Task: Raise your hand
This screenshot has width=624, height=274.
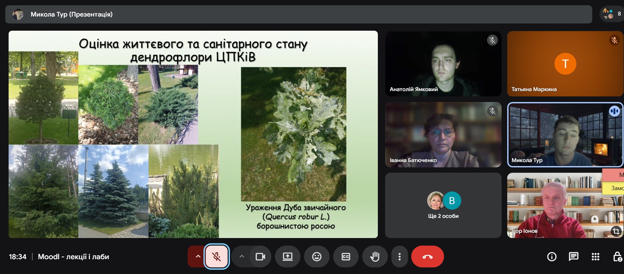Action: [x=375, y=257]
